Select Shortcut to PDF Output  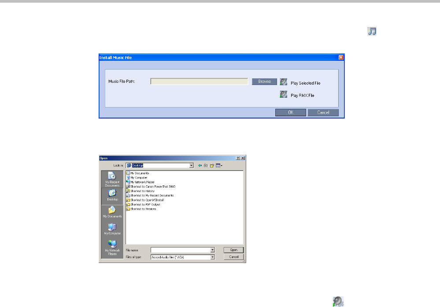[x=143, y=204]
